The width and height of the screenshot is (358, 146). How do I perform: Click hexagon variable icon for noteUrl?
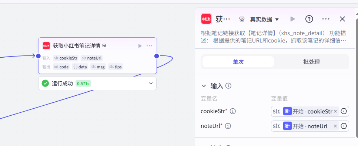(344, 126)
